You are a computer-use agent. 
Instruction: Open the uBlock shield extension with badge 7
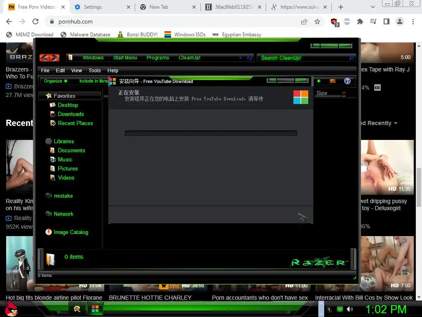[x=335, y=22]
